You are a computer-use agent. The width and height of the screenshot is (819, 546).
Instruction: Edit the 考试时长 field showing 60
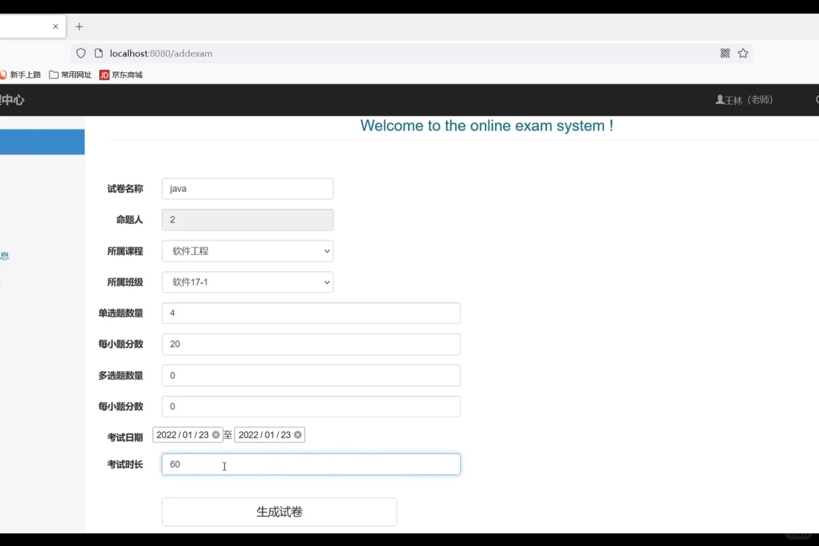(x=311, y=464)
